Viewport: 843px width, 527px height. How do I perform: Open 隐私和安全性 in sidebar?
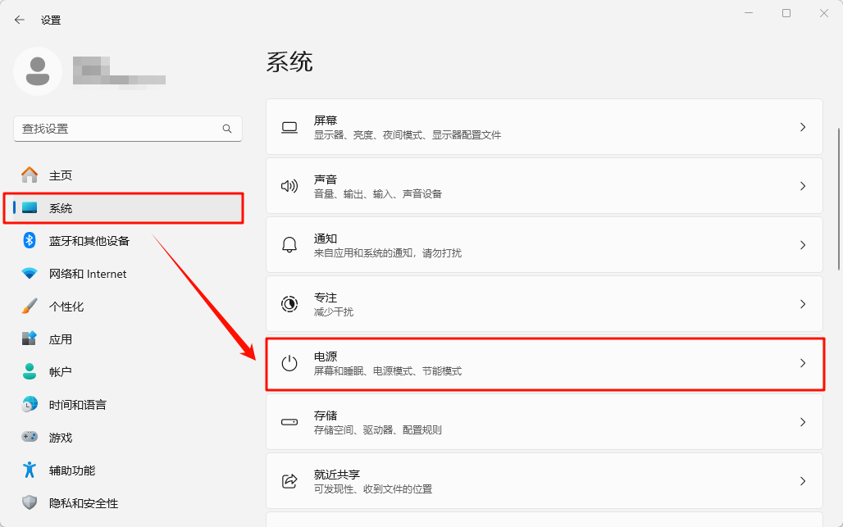(x=83, y=503)
